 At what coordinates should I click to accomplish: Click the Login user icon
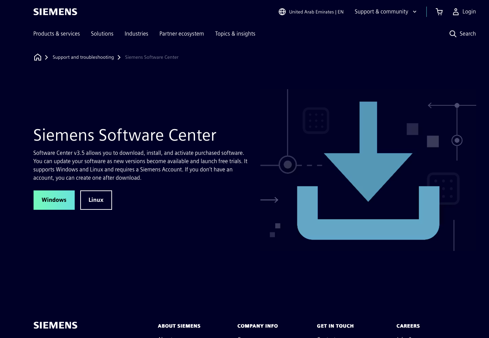456,12
